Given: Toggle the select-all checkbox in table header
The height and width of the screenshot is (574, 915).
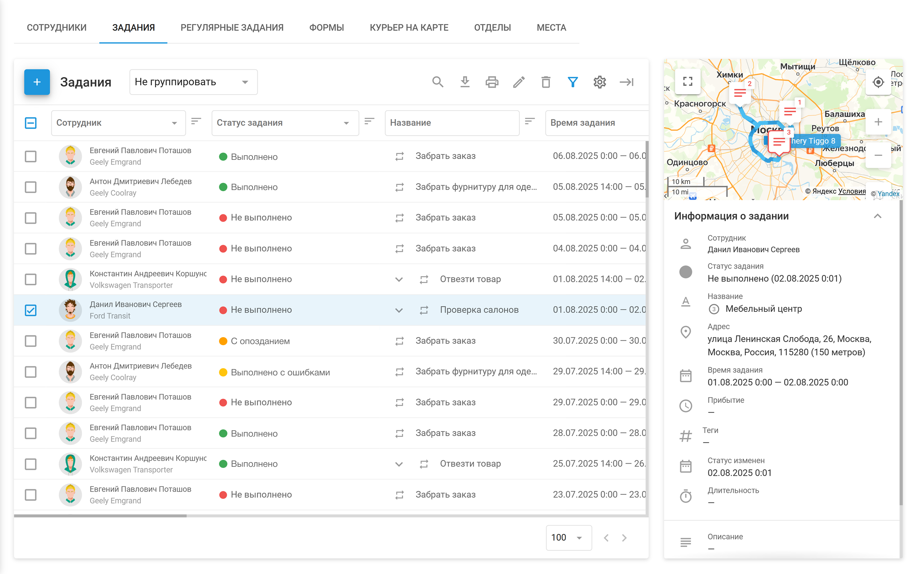Looking at the screenshot, I should tap(30, 123).
